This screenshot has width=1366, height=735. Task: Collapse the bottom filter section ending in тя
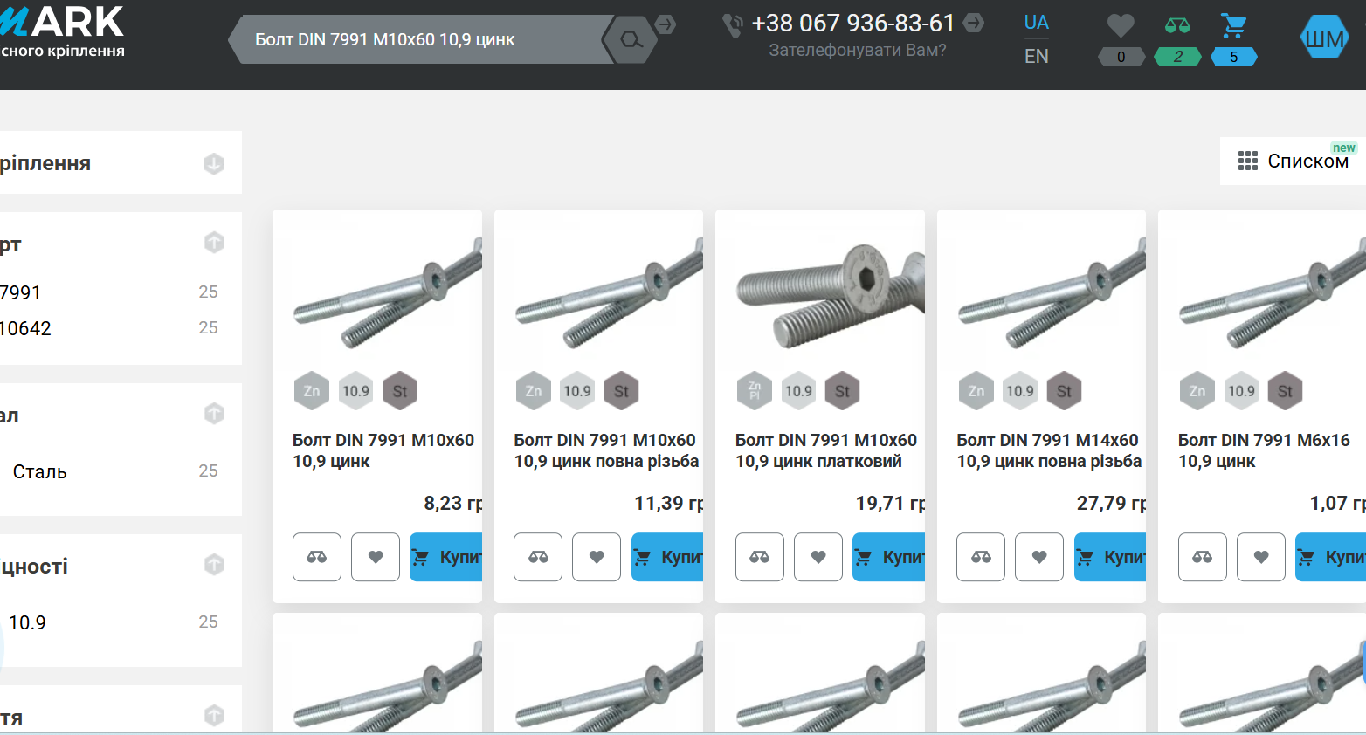coord(214,715)
